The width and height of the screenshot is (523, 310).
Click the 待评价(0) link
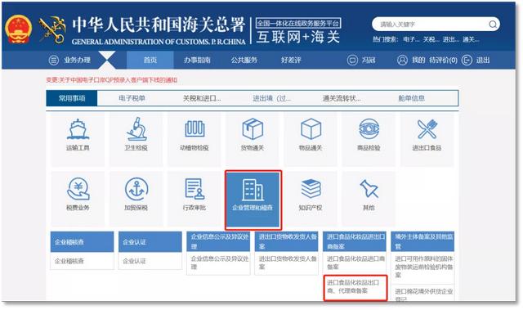point(443,60)
